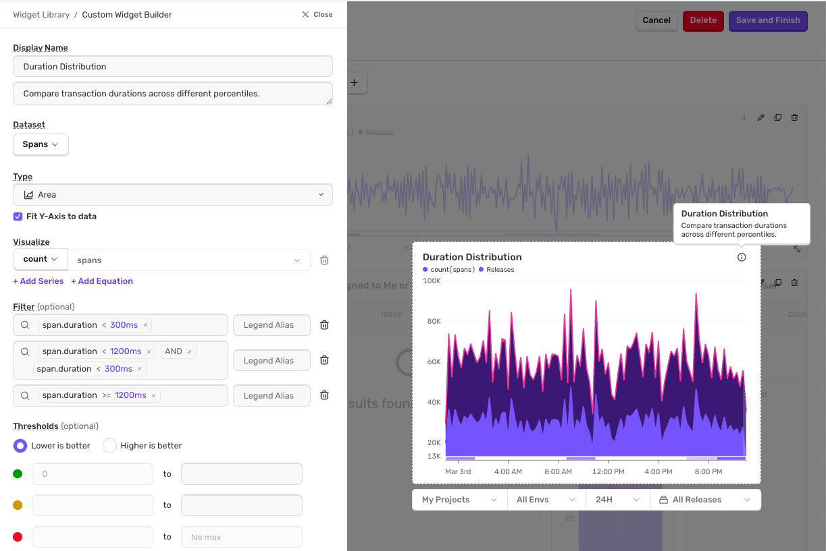Click + Add Series
The height and width of the screenshot is (551, 826).
(38, 281)
